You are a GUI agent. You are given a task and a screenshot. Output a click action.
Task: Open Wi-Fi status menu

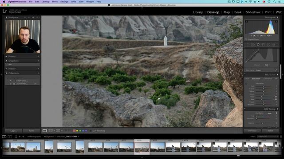click(x=250, y=2)
